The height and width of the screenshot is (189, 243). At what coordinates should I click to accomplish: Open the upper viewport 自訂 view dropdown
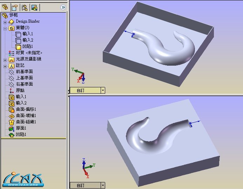(103, 90)
